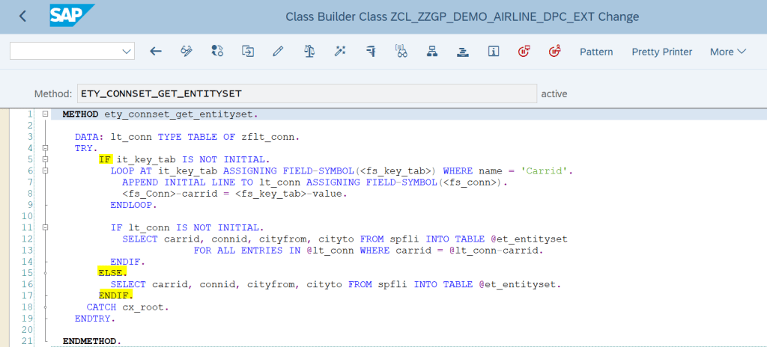Activate the class with magic wand icon
The image size is (767, 347).
pyautogui.click(x=340, y=52)
